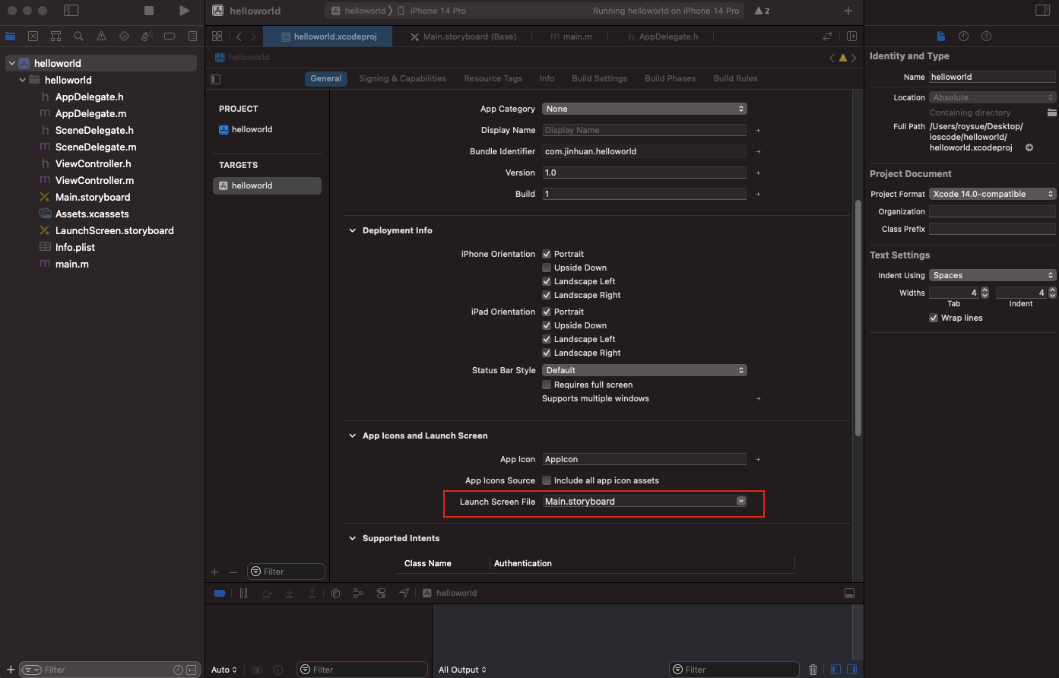Switch to Resource Tags tab
Viewport: 1059px width, 678px height.
(x=493, y=78)
